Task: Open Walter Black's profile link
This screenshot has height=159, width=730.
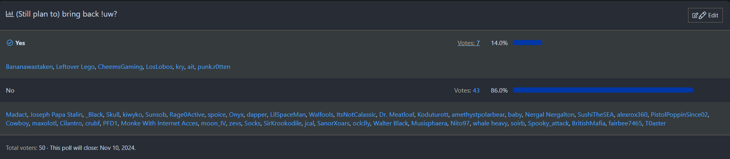Action: 390,123
